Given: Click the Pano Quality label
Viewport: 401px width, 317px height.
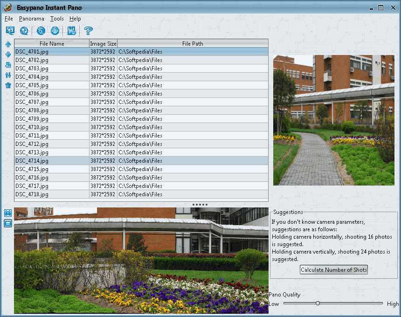Looking at the screenshot, I should click(x=284, y=295).
